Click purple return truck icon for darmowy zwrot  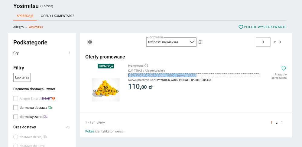(45, 117)
